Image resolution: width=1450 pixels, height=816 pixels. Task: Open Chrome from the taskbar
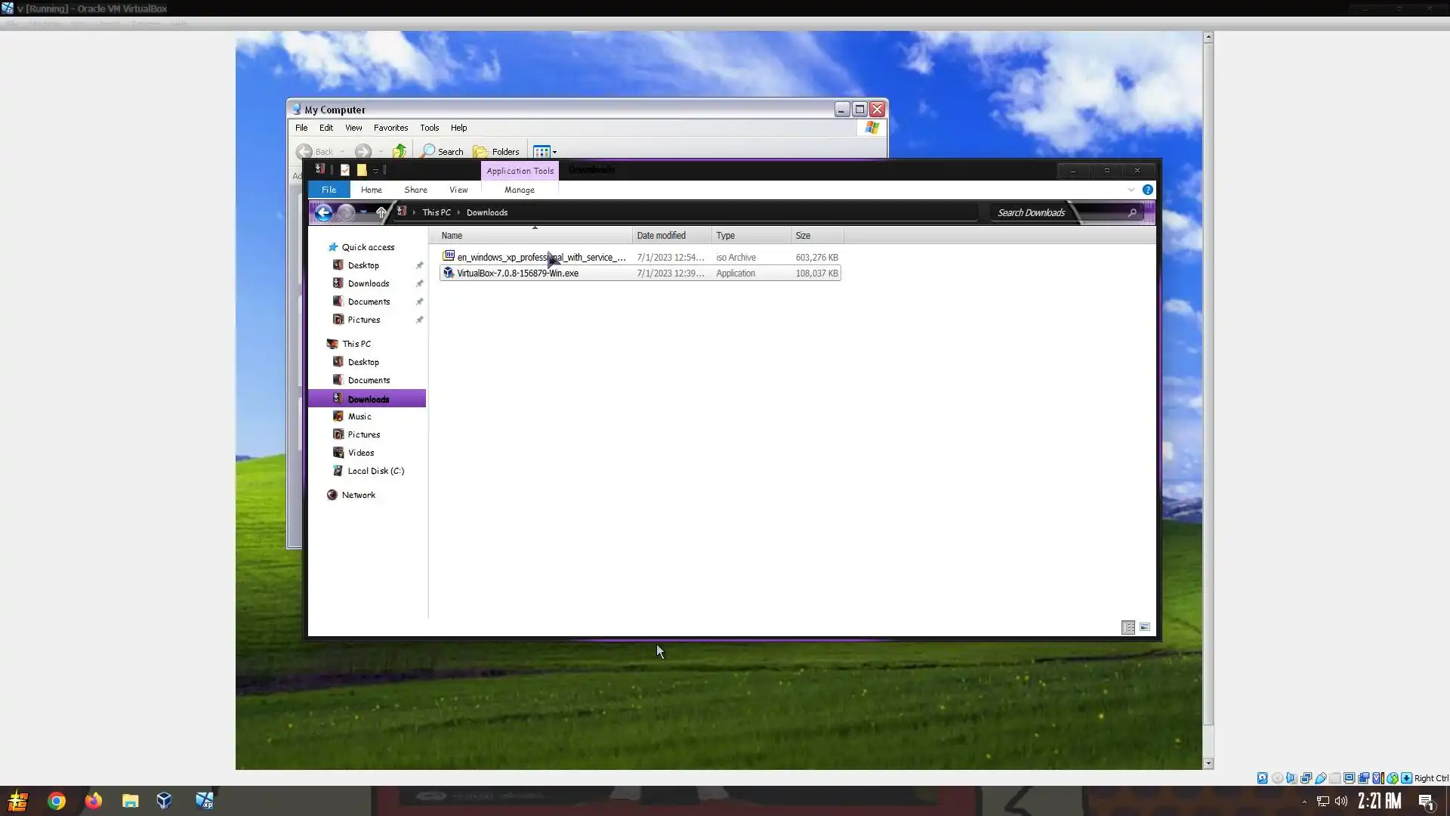pos(57,801)
